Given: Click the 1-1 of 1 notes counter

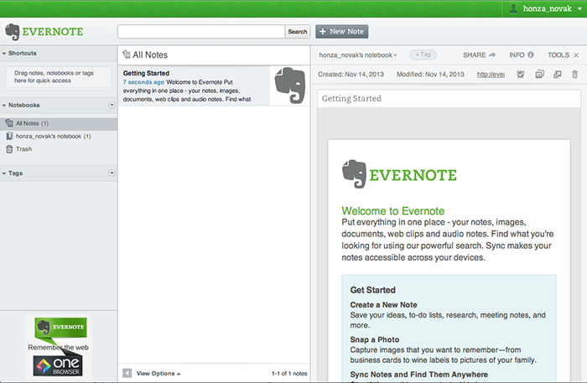Looking at the screenshot, I should tap(289, 373).
